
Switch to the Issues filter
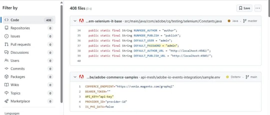tap(29, 36)
